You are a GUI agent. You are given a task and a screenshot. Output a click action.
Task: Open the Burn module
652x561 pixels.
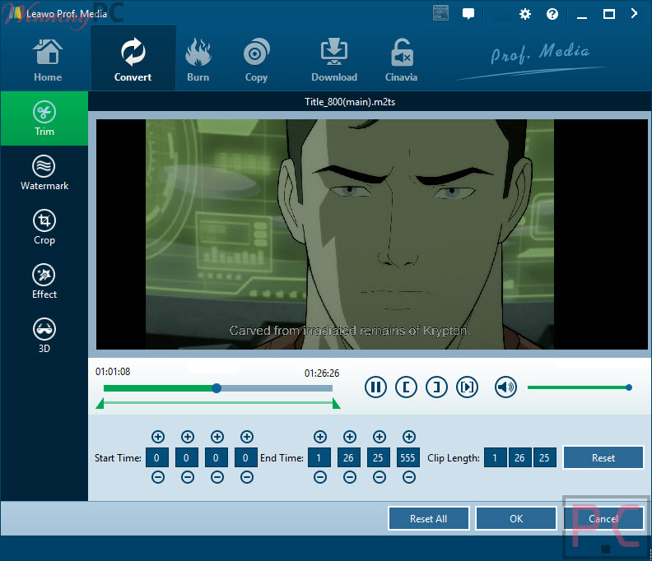(198, 60)
